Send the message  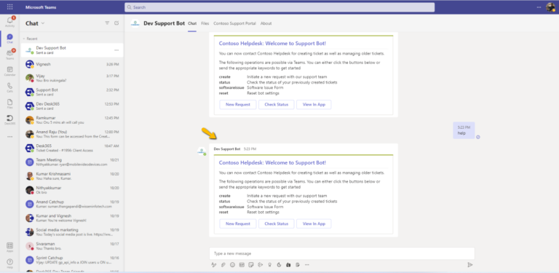coord(470,264)
